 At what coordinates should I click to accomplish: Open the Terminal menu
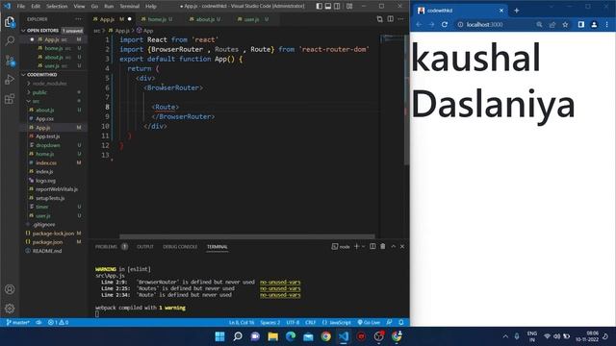129,7
